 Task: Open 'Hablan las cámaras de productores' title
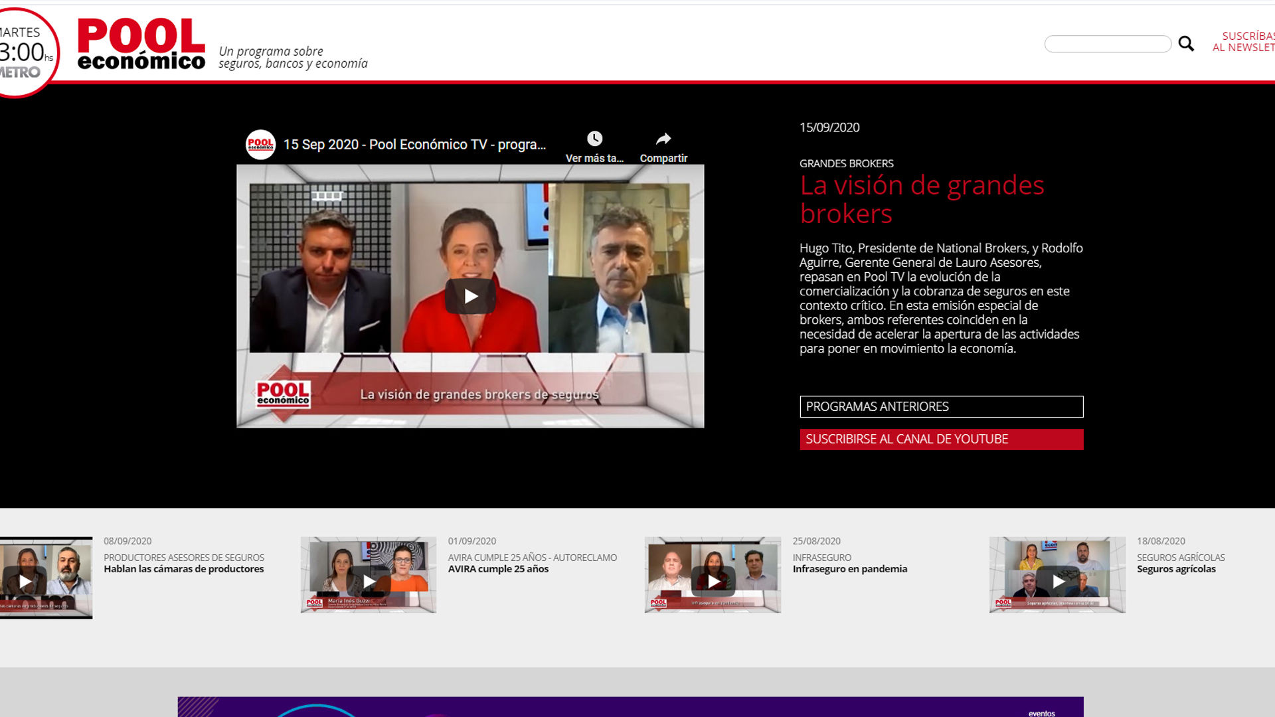(x=183, y=569)
